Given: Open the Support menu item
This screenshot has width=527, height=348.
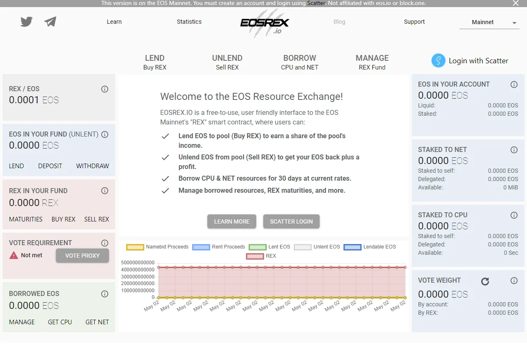Looking at the screenshot, I should [x=414, y=22].
